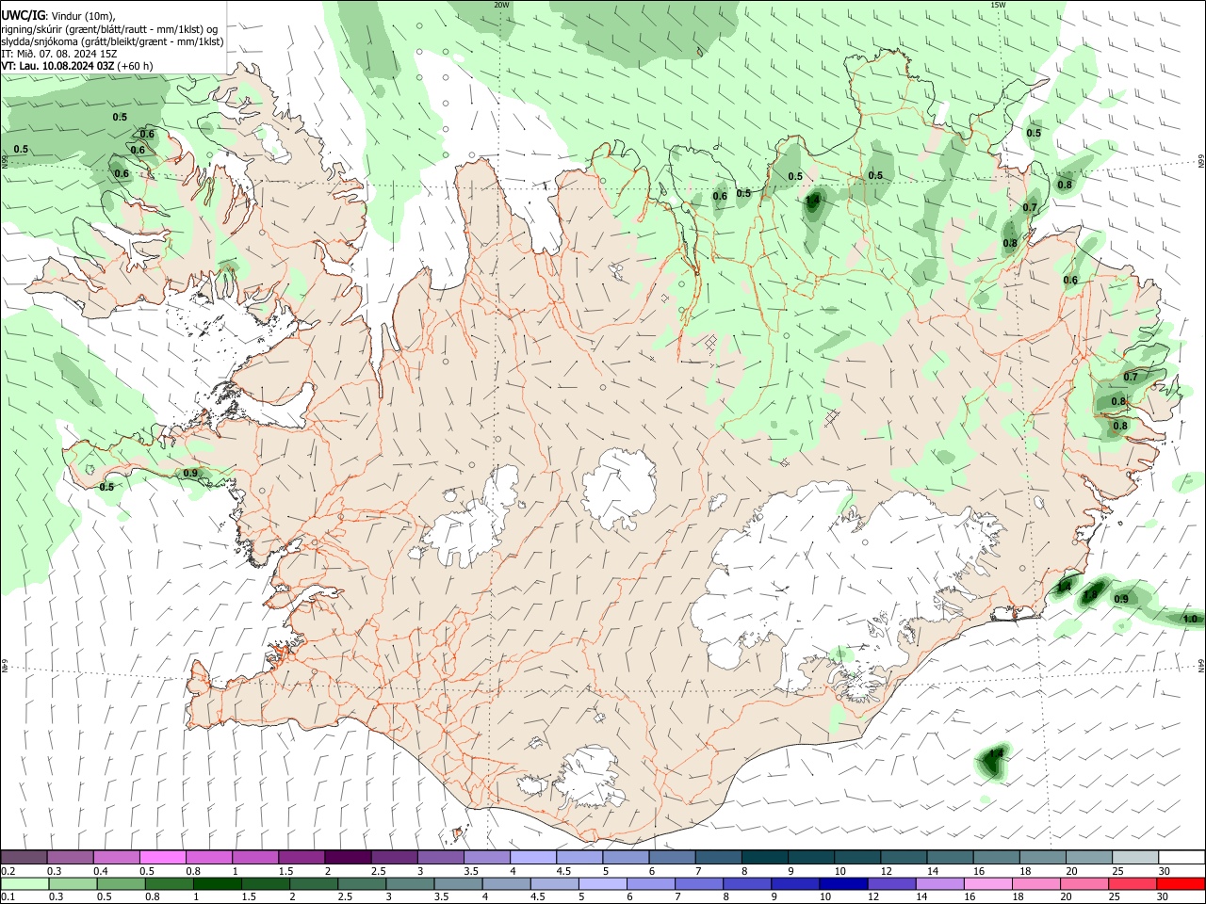Select the lightest green 0.1–0.3 rain swatch
This screenshot has height=904, width=1206.
tap(24, 883)
